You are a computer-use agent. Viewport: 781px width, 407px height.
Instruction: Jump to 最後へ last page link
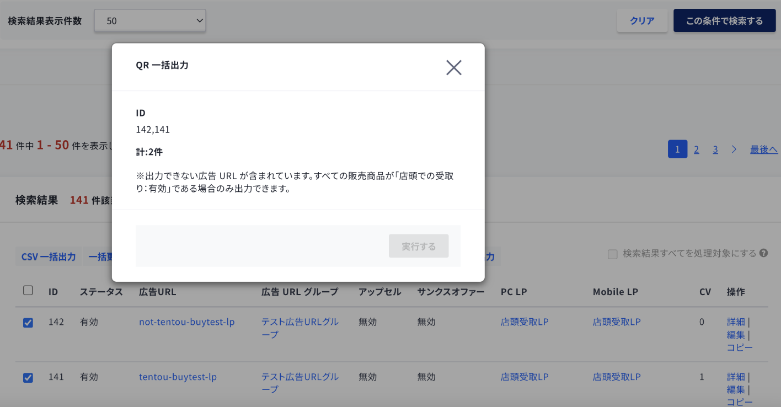coord(764,149)
